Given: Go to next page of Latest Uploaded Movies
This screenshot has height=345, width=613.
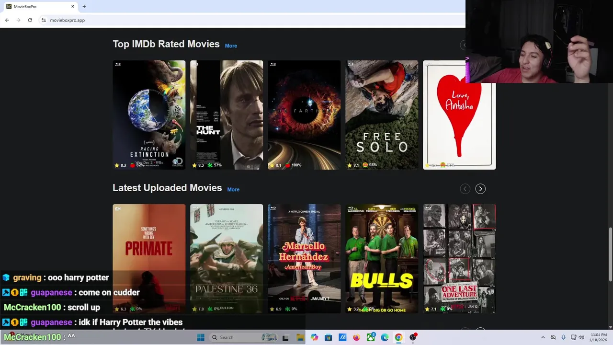Looking at the screenshot, I should coord(480,189).
